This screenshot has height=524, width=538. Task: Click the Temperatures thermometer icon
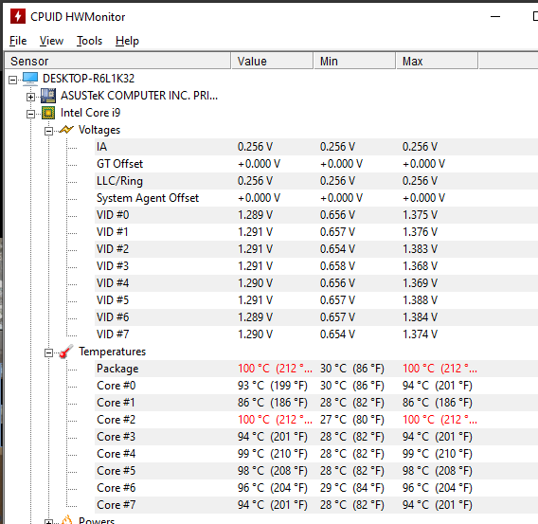pos(66,352)
